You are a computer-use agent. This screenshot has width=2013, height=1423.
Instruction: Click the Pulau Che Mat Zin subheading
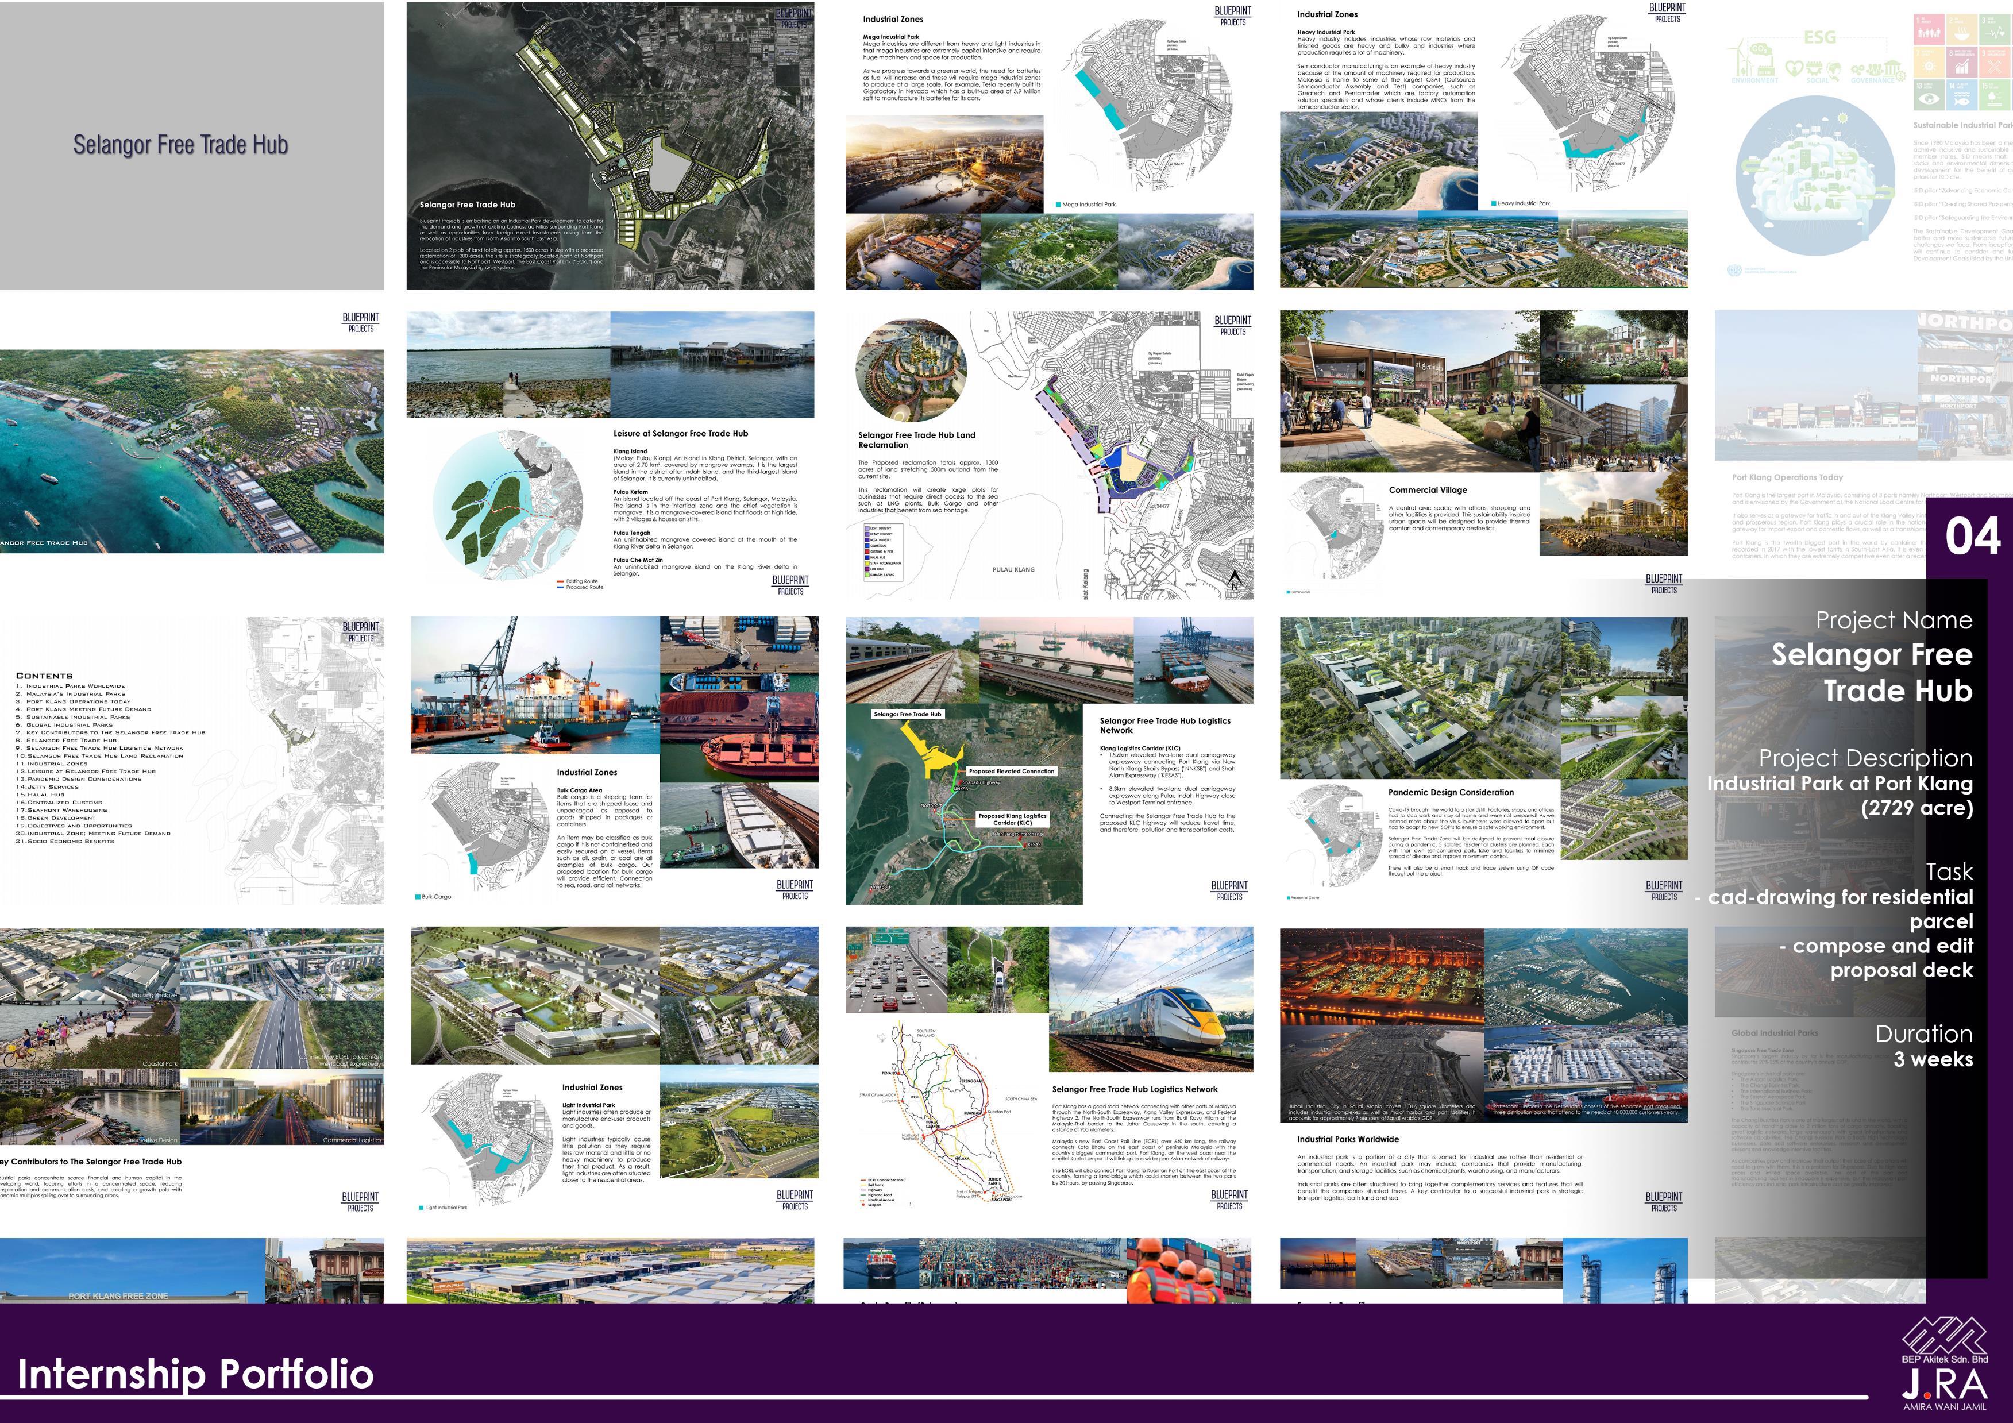pyautogui.click(x=637, y=560)
